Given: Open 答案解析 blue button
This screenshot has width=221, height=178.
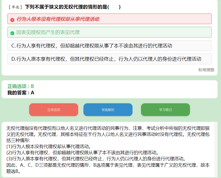Looking at the screenshot, I should coord(108,110).
